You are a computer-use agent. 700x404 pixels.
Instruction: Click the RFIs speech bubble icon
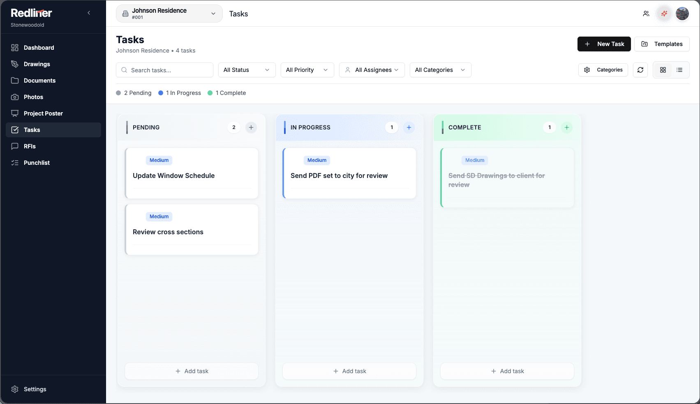[x=15, y=146]
